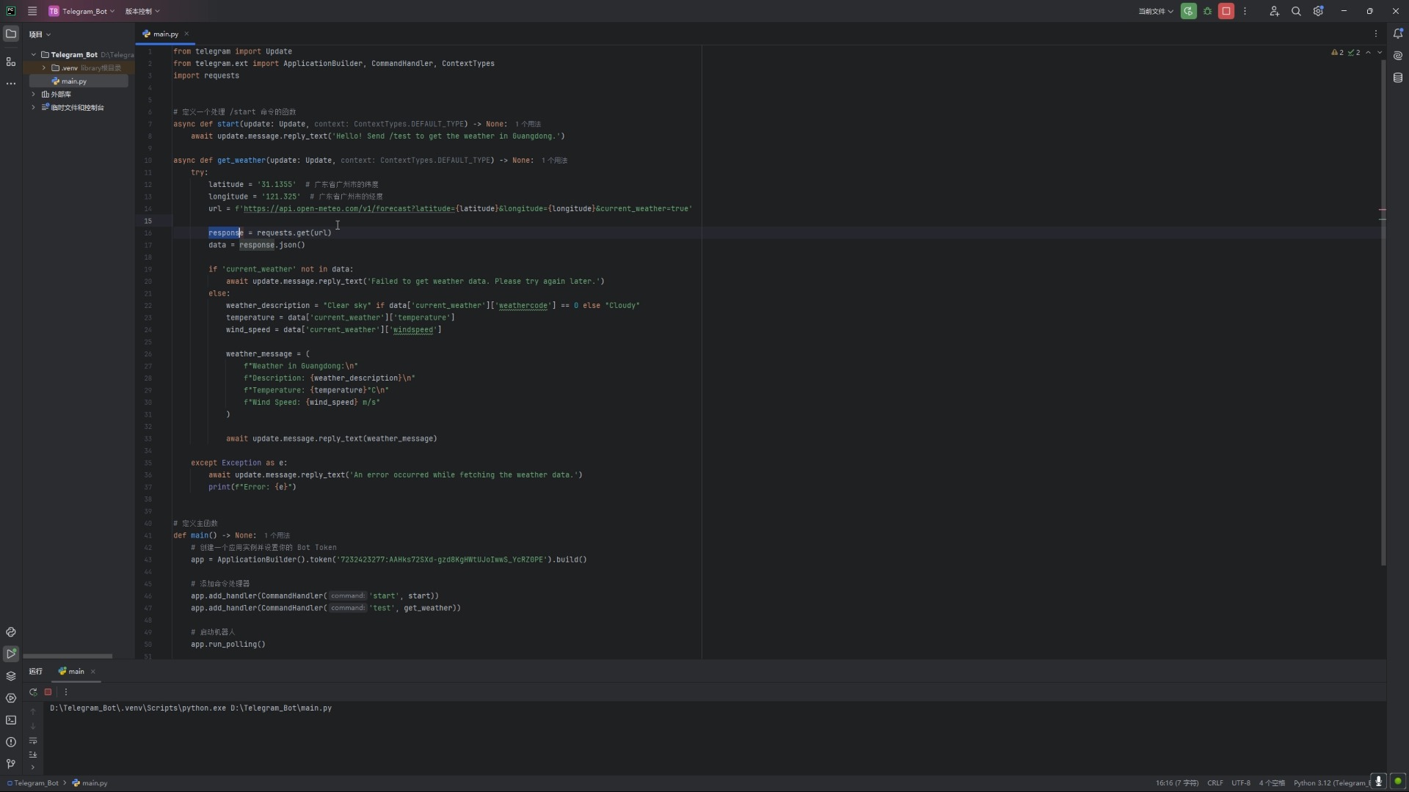Open the Services tool window
1409x792 pixels.
click(11, 698)
